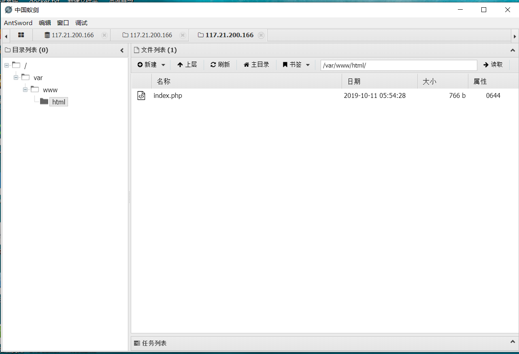The height and width of the screenshot is (354, 519).
Task: Close the database tab 117.21.200.166
Action: 104,35
